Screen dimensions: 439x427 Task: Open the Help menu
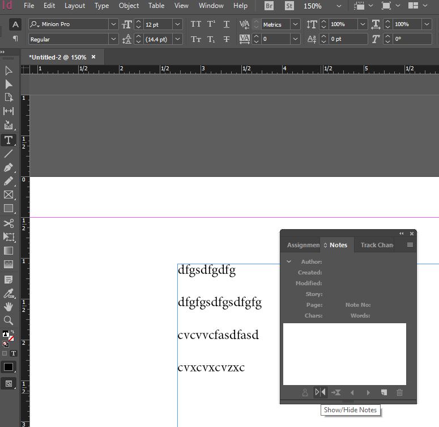click(240, 6)
